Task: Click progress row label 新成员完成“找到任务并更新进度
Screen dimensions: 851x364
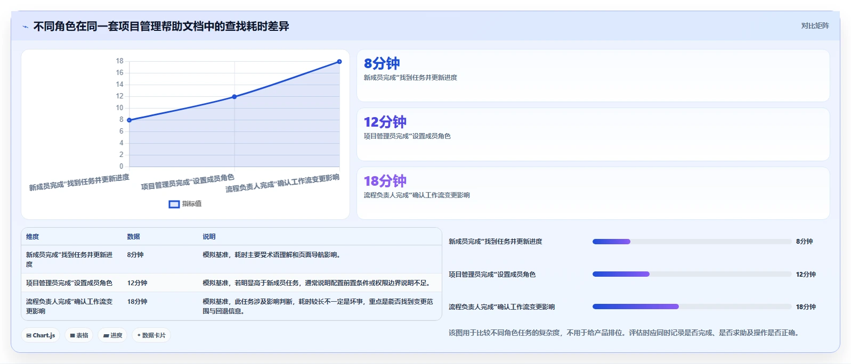Action: 495,242
